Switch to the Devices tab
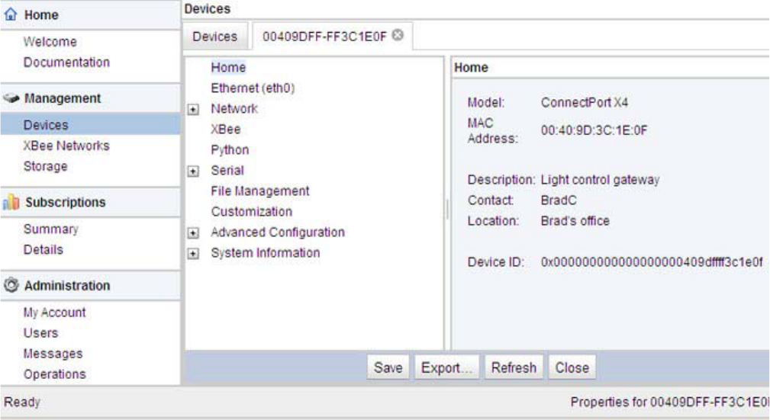The width and height of the screenshot is (770, 420). pos(214,37)
